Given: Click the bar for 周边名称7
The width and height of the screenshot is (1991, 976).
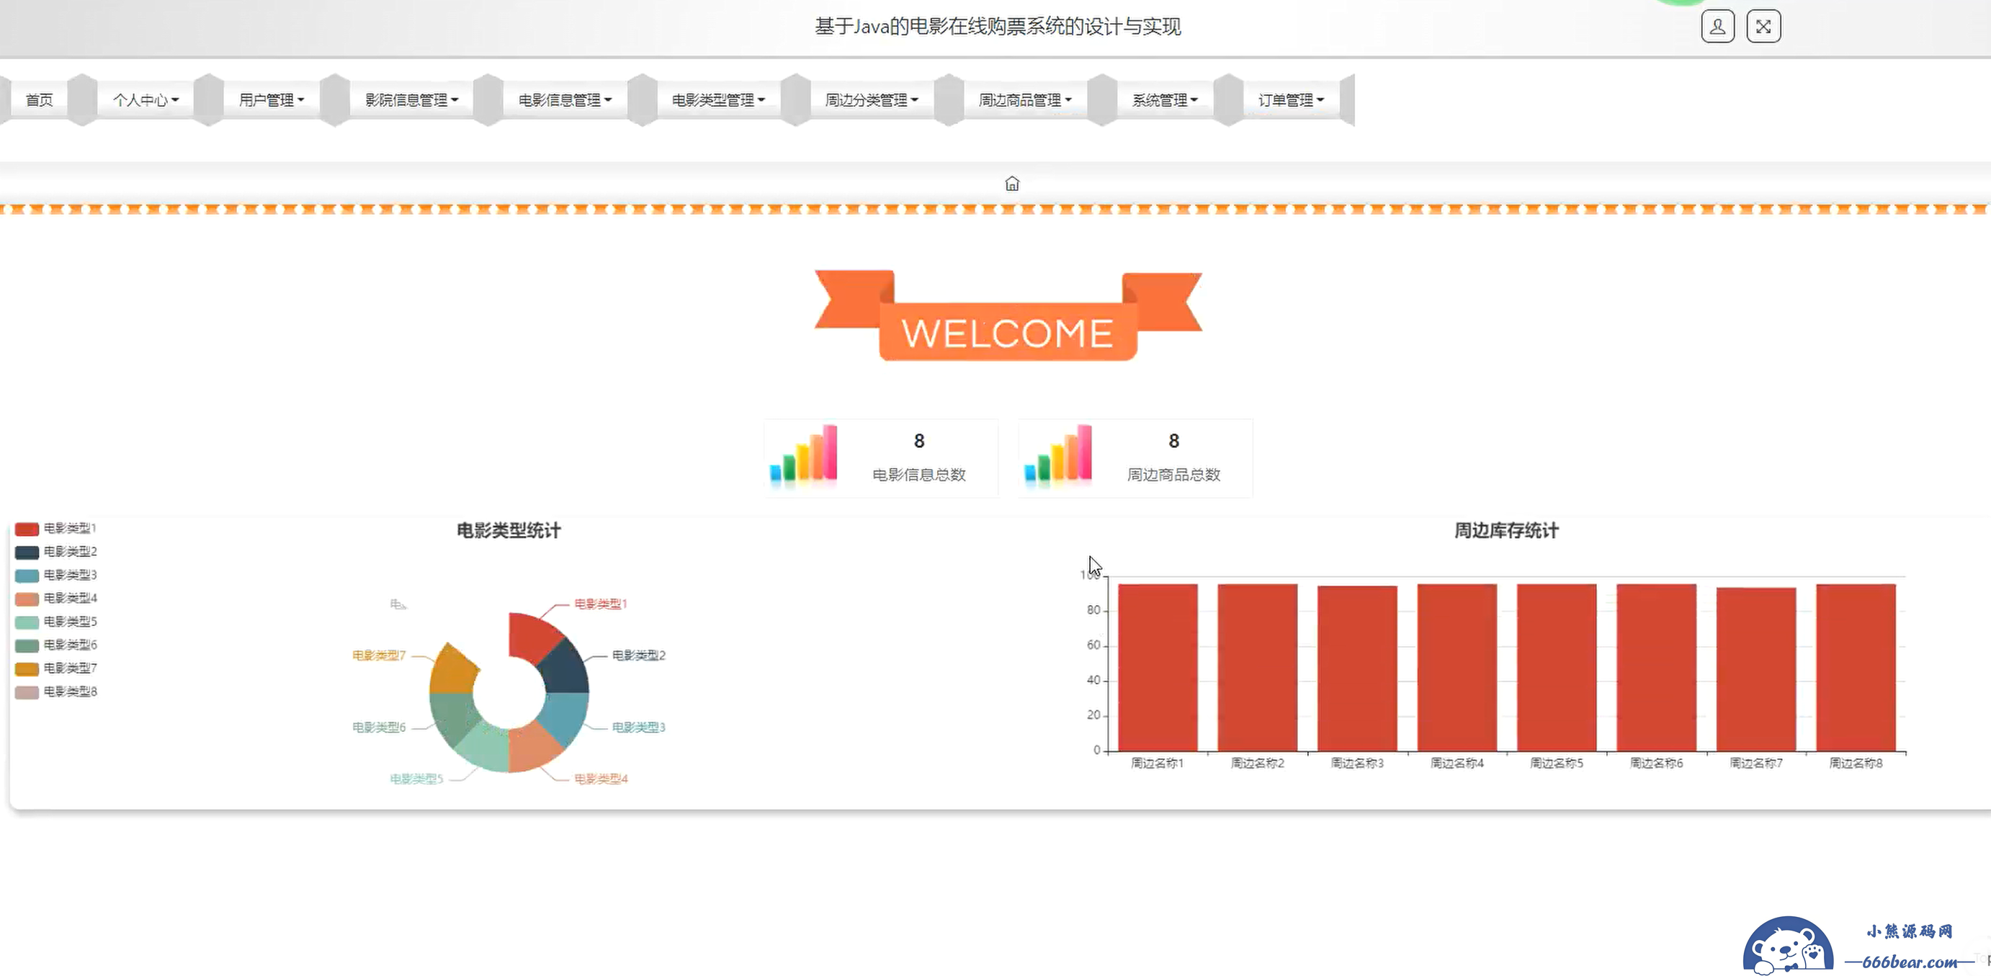Looking at the screenshot, I should (1756, 669).
